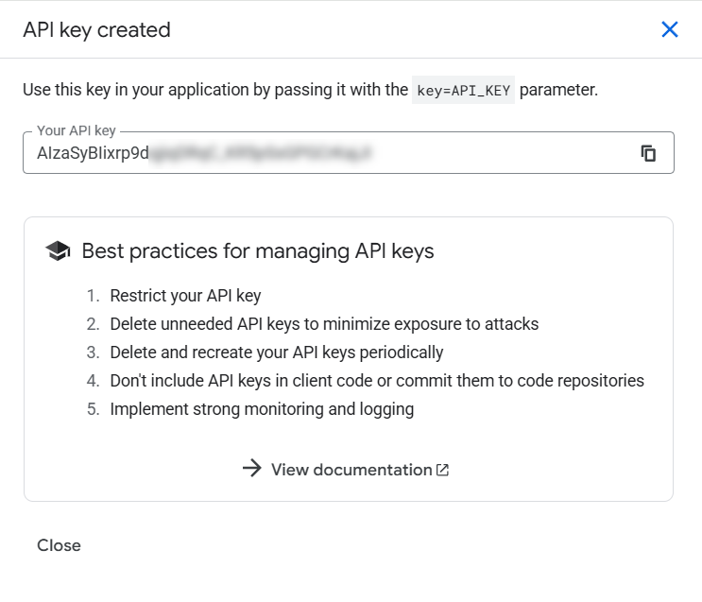This screenshot has width=702, height=602.
Task: Click the Use this key in your application sentence
Action: [214, 91]
